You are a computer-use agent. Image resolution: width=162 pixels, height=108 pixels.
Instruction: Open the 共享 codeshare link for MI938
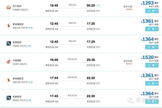coord(29,100)
